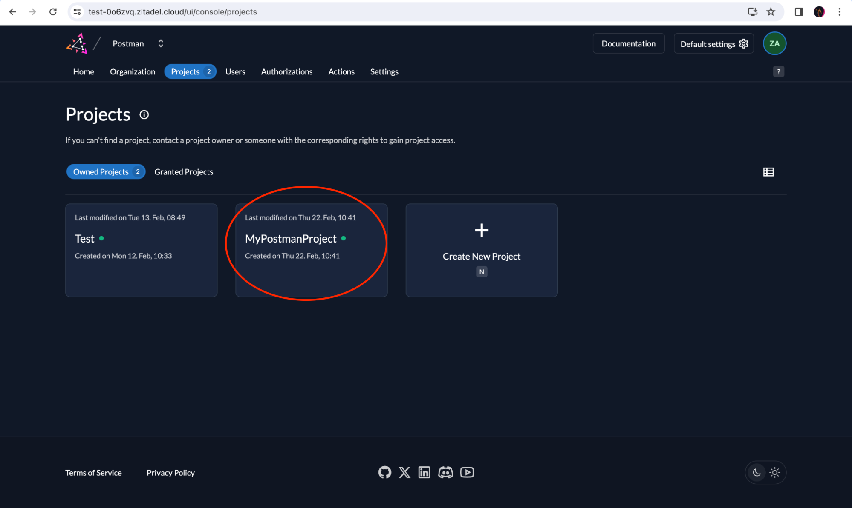This screenshot has height=508, width=852.
Task: Switch to Granted Projects tab
Action: (x=184, y=172)
